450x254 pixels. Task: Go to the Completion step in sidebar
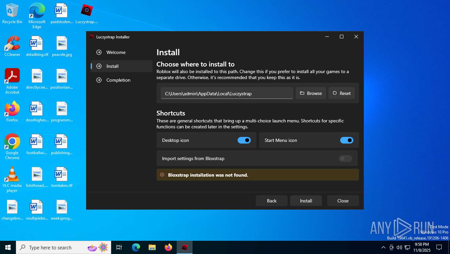click(x=121, y=80)
